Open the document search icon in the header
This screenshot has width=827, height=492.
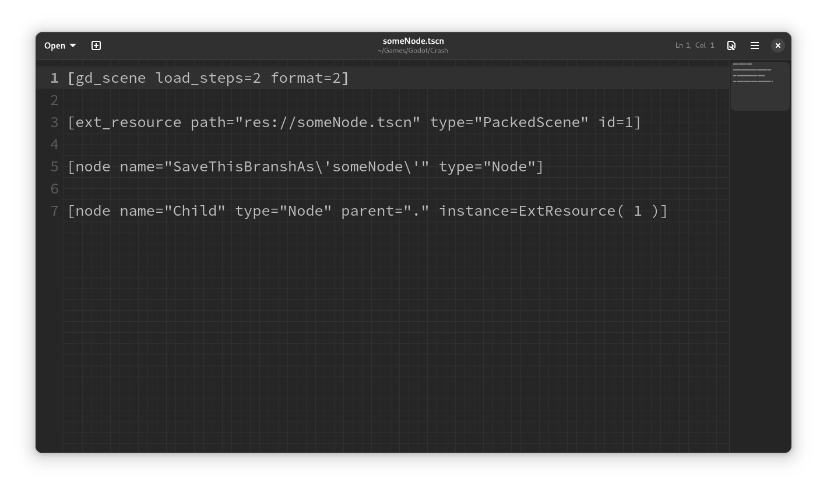click(x=731, y=45)
